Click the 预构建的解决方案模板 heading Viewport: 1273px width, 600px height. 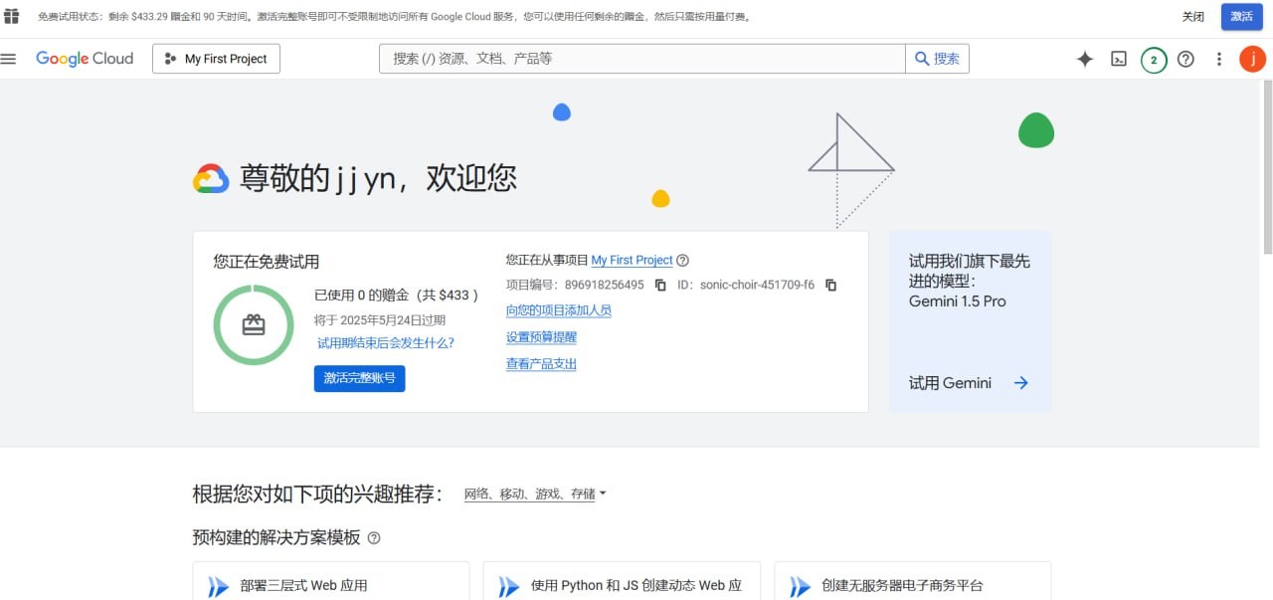pyautogui.click(x=275, y=538)
